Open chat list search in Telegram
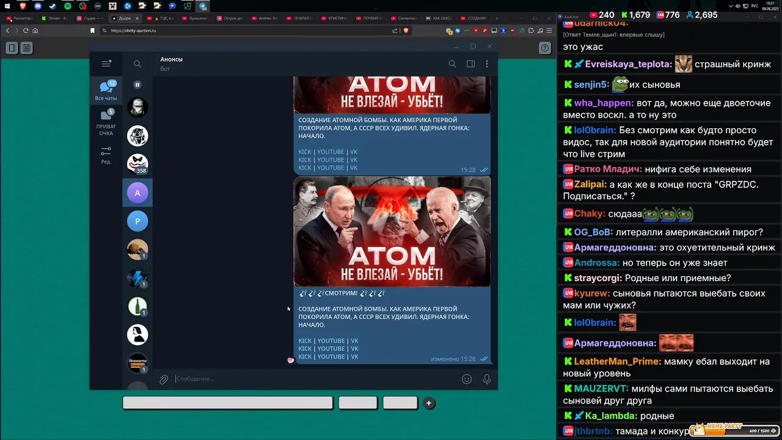The width and height of the screenshot is (782, 440). pyautogui.click(x=137, y=64)
